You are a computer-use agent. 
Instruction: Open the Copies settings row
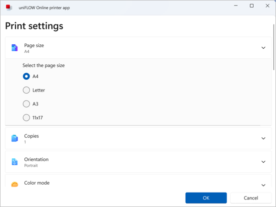click(138, 138)
